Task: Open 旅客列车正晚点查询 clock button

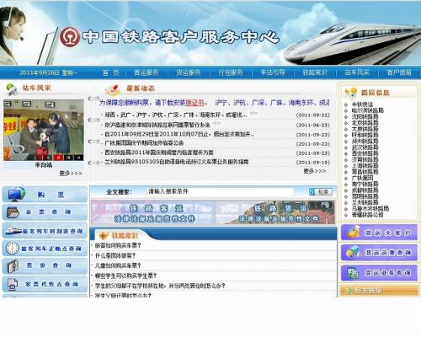Action: (45, 249)
